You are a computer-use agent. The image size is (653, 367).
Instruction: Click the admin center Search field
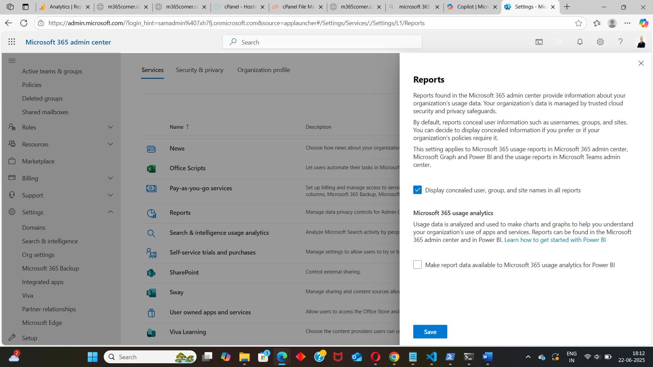(x=322, y=42)
